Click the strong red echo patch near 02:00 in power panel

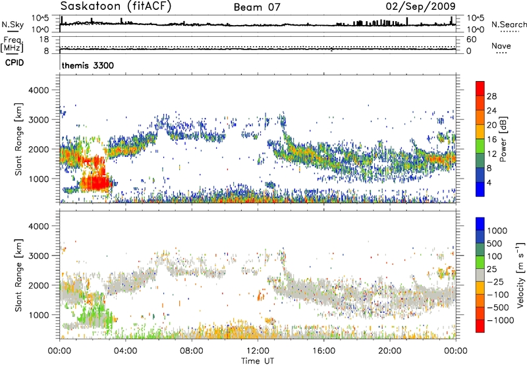[96, 182]
